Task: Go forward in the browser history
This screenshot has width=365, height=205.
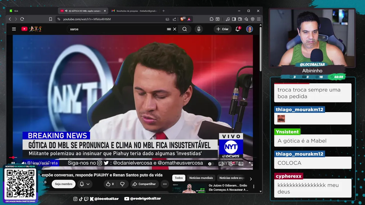Action: 16,19
